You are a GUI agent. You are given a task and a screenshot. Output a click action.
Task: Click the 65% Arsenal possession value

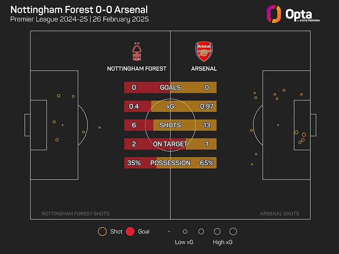pyautogui.click(x=207, y=163)
